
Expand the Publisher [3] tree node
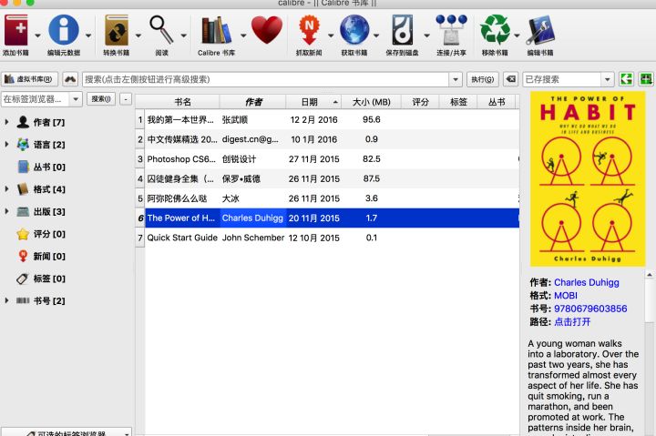[6, 211]
